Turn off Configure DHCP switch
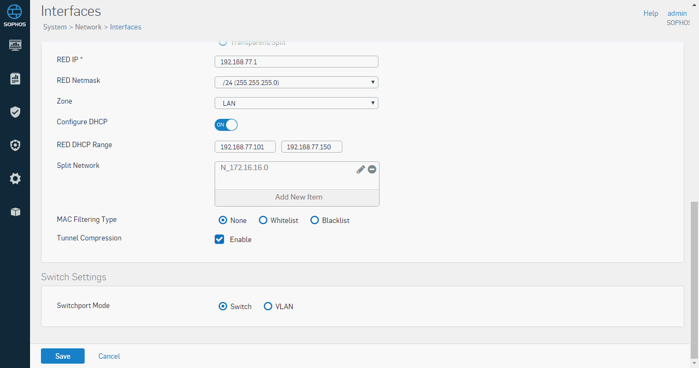The image size is (699, 368). (x=226, y=125)
